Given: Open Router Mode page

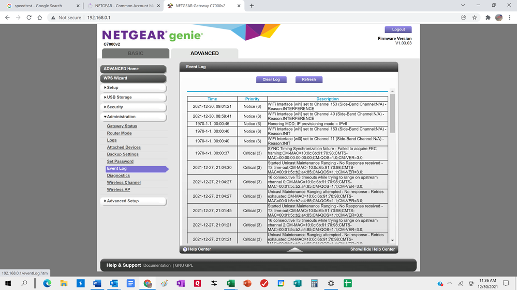Looking at the screenshot, I should pyautogui.click(x=119, y=133).
